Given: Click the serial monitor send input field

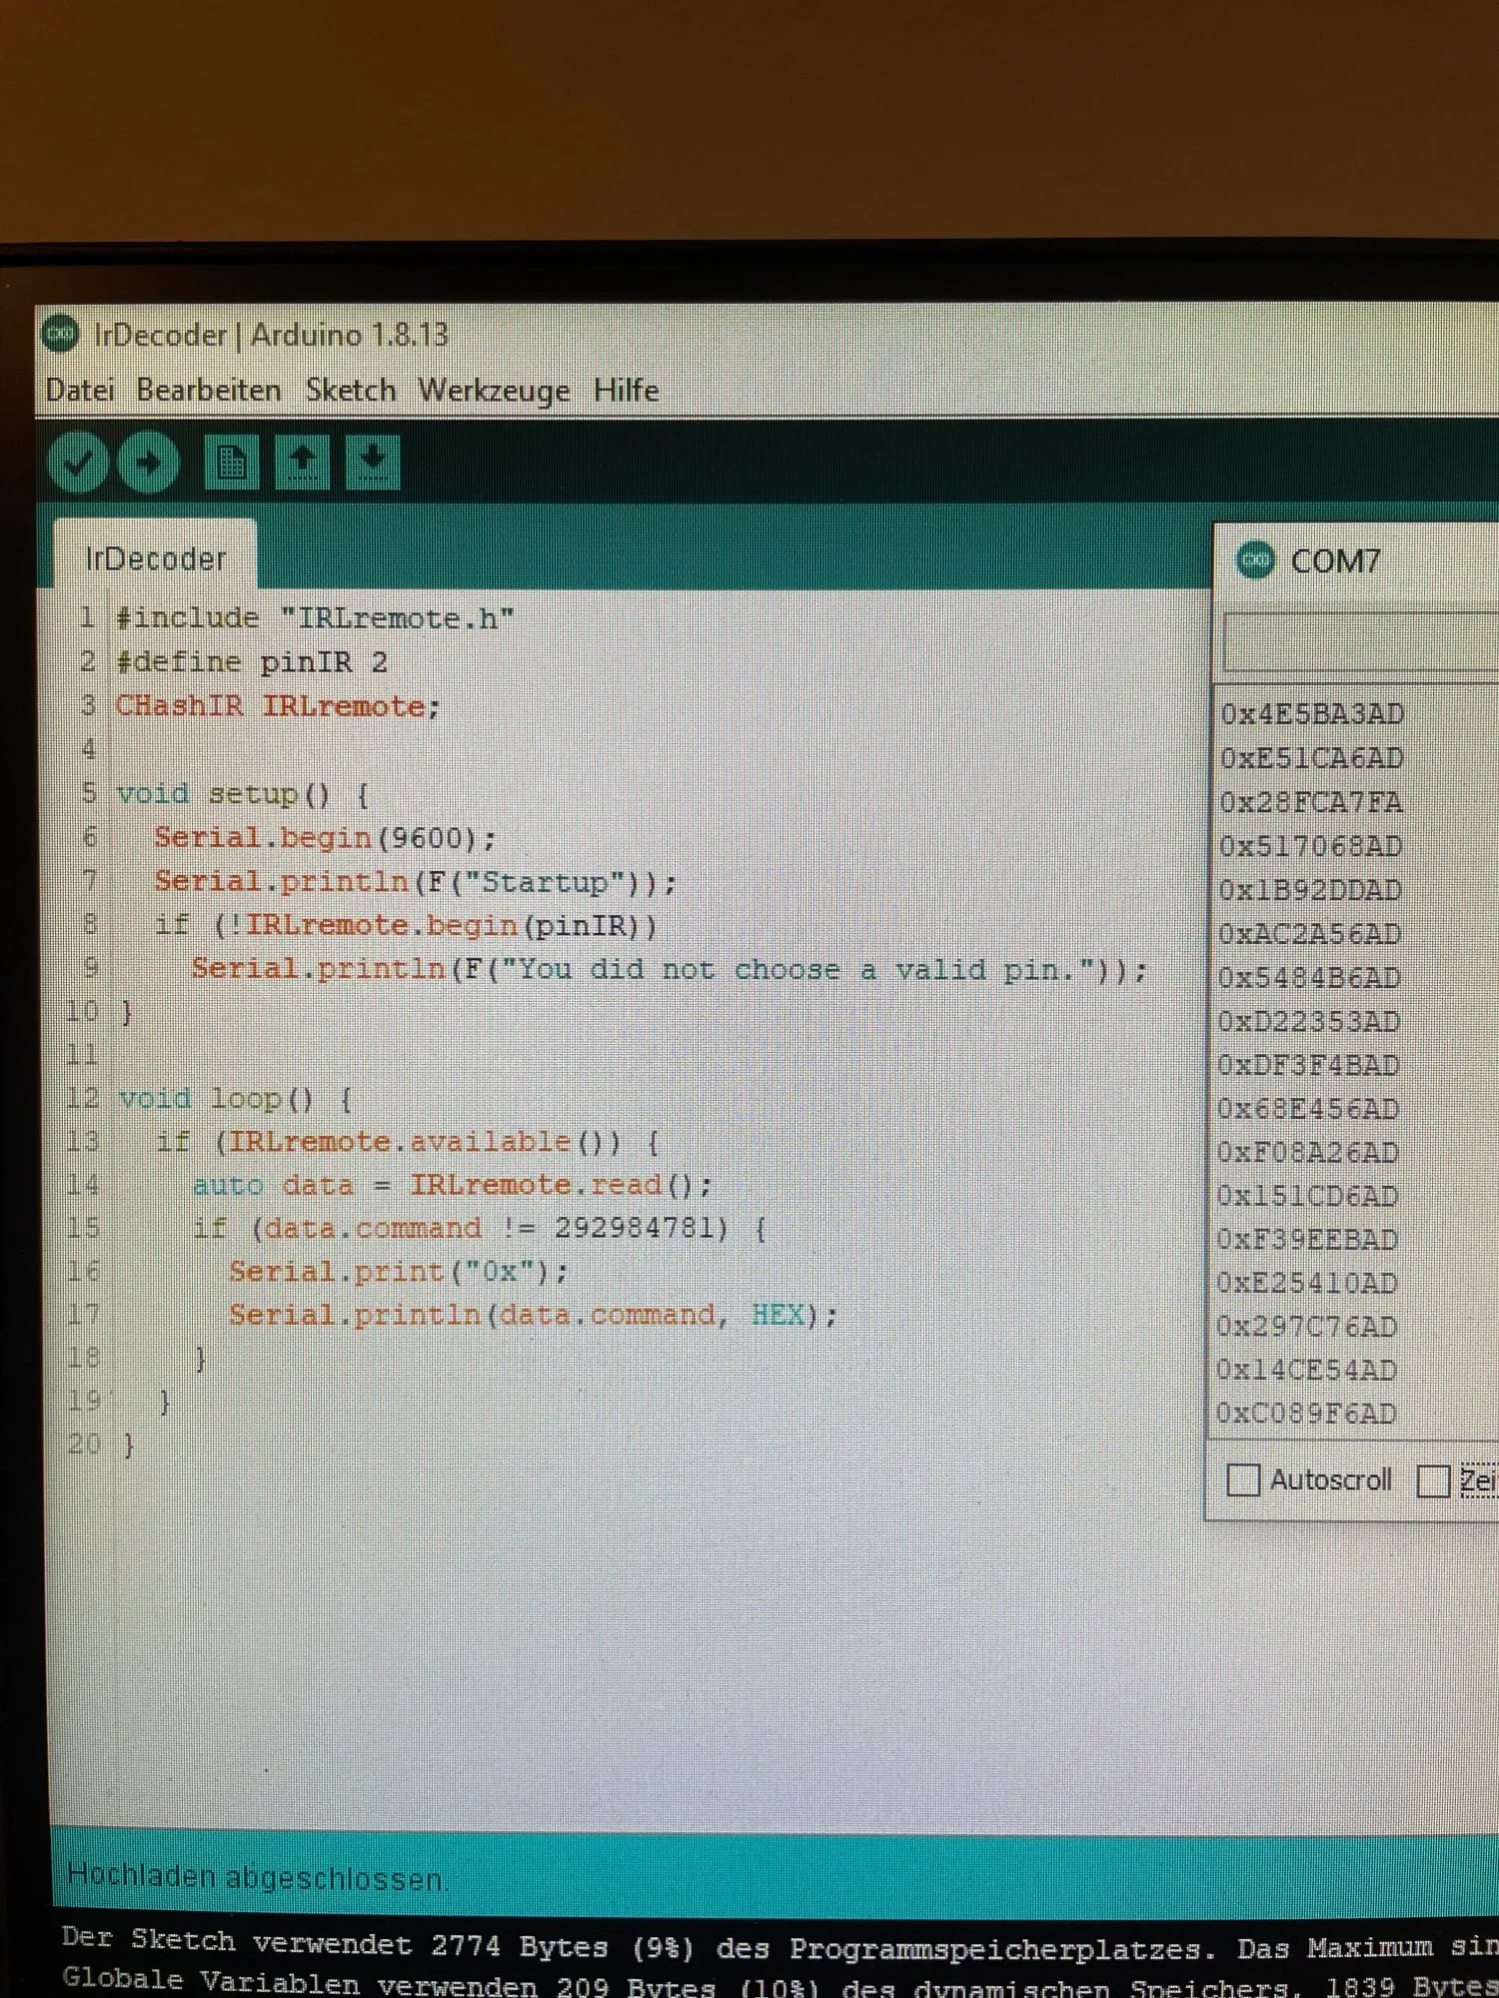Looking at the screenshot, I should [1361, 642].
